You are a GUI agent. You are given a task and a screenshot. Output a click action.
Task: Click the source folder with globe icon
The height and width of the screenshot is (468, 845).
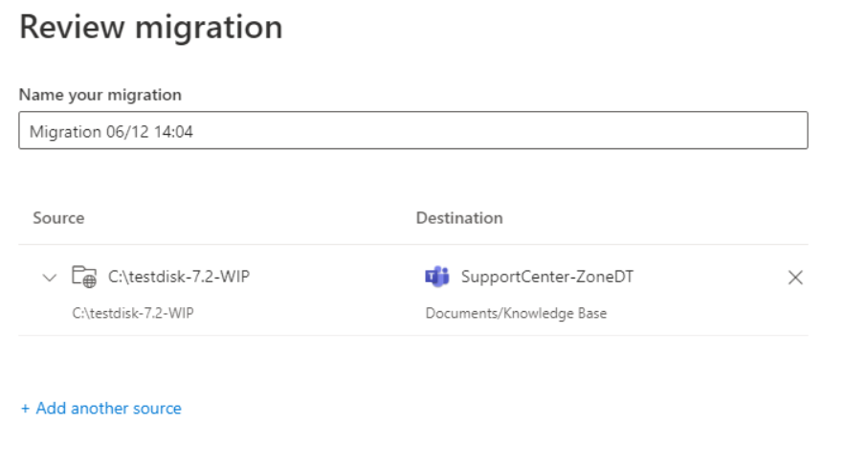point(84,277)
